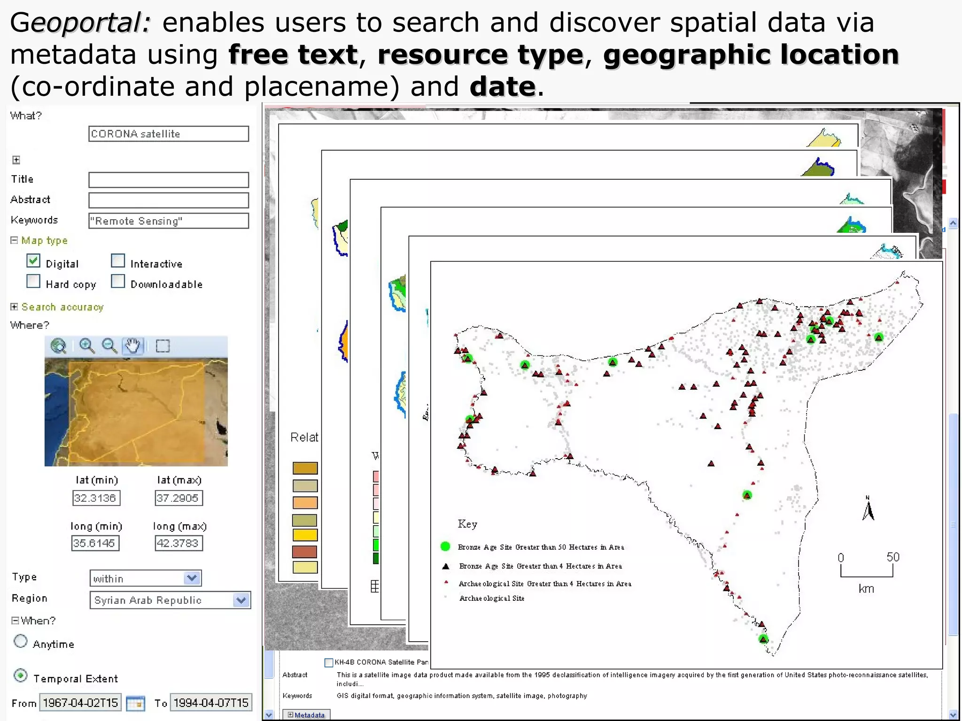
Task: Click the free text CORONA satellite field
Action: coord(169,134)
